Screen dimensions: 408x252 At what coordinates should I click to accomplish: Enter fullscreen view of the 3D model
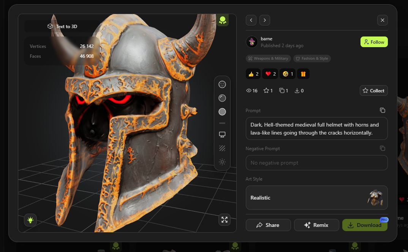point(225,220)
